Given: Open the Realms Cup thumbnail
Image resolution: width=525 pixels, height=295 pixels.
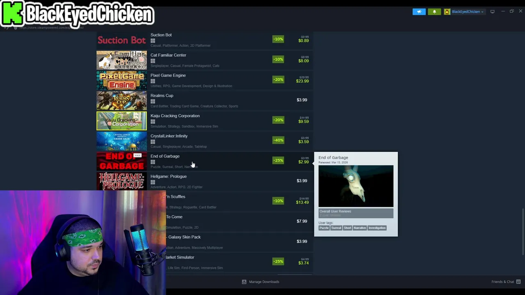Looking at the screenshot, I should pyautogui.click(x=121, y=101).
